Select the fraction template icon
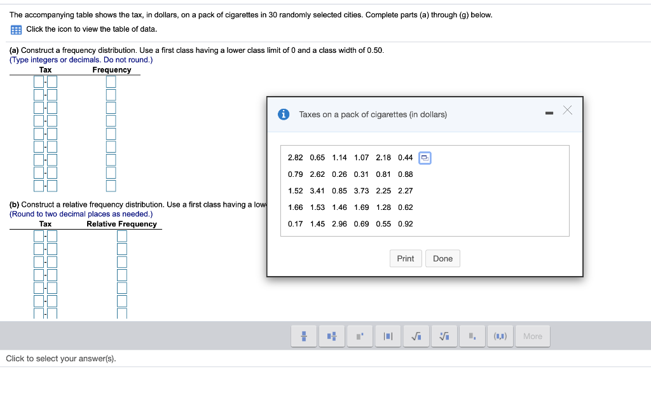Image resolution: width=651 pixels, height=395 pixels. click(303, 336)
